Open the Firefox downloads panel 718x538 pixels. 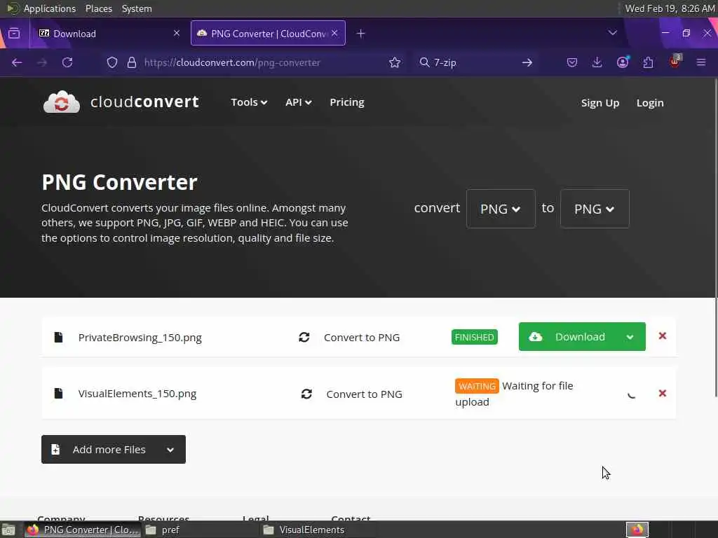(597, 62)
